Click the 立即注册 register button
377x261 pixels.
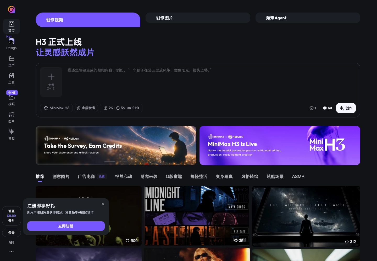coord(66,226)
